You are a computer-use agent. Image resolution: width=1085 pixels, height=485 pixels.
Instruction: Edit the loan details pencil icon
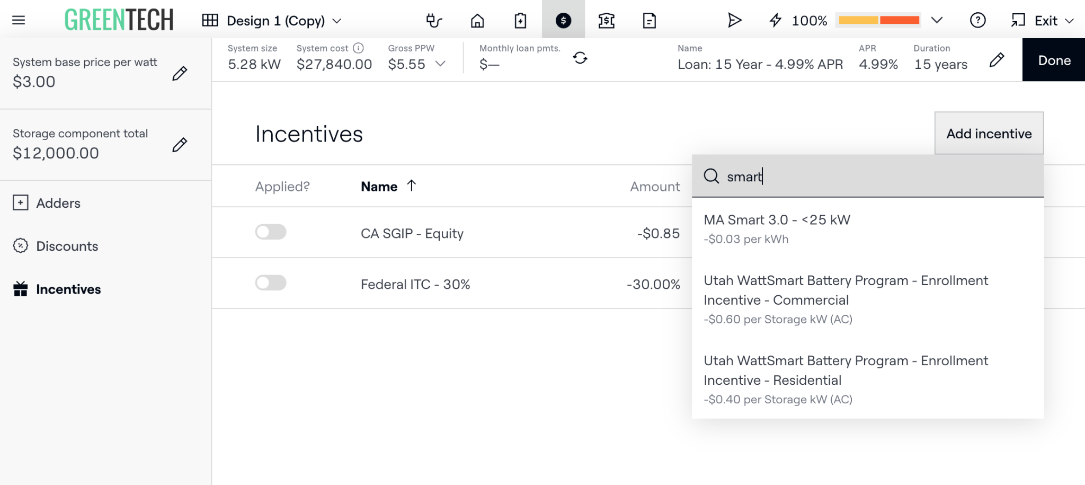(997, 60)
